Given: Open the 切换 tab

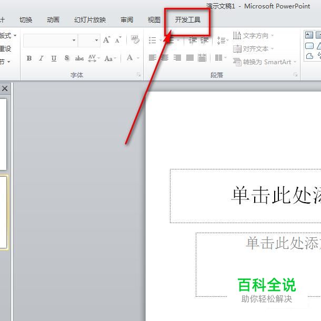Looking at the screenshot, I should click(x=26, y=20).
